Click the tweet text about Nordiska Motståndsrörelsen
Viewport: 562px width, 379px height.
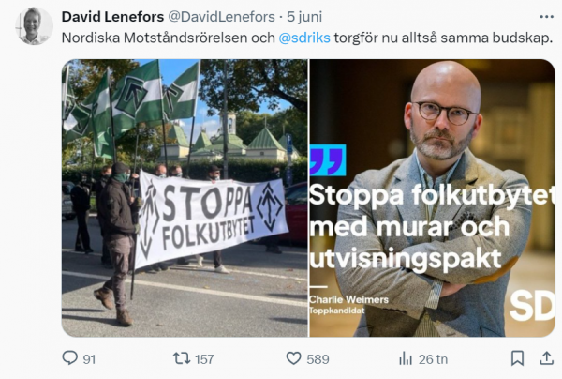307,38
